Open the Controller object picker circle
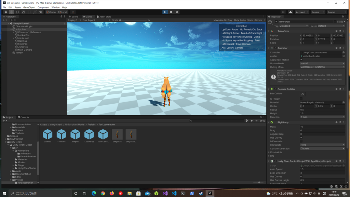Viewport: 350px width, 197px height. (343, 52)
